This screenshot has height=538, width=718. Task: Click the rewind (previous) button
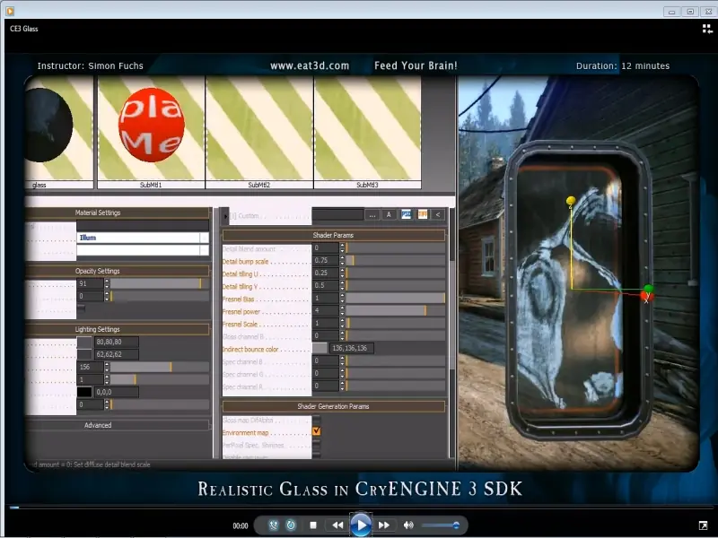click(x=338, y=525)
